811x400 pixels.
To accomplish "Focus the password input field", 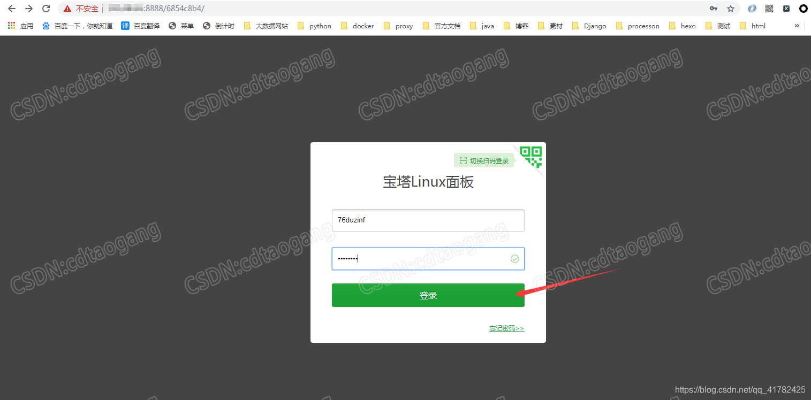I will point(428,259).
